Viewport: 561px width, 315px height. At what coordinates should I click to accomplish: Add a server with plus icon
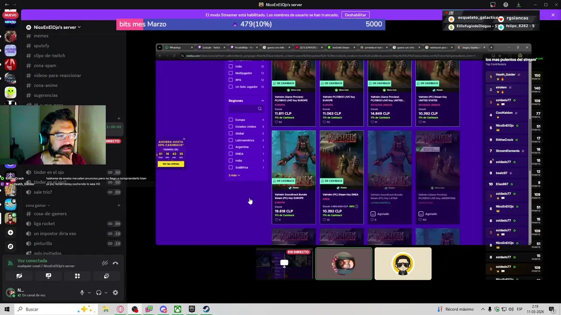(x=11, y=233)
